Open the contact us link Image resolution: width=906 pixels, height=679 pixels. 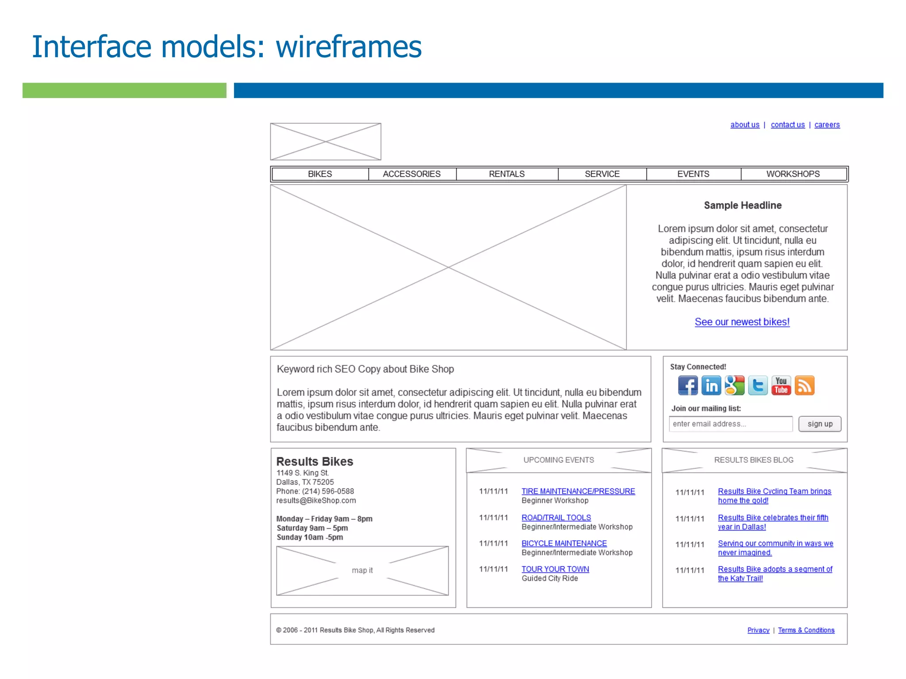click(788, 125)
